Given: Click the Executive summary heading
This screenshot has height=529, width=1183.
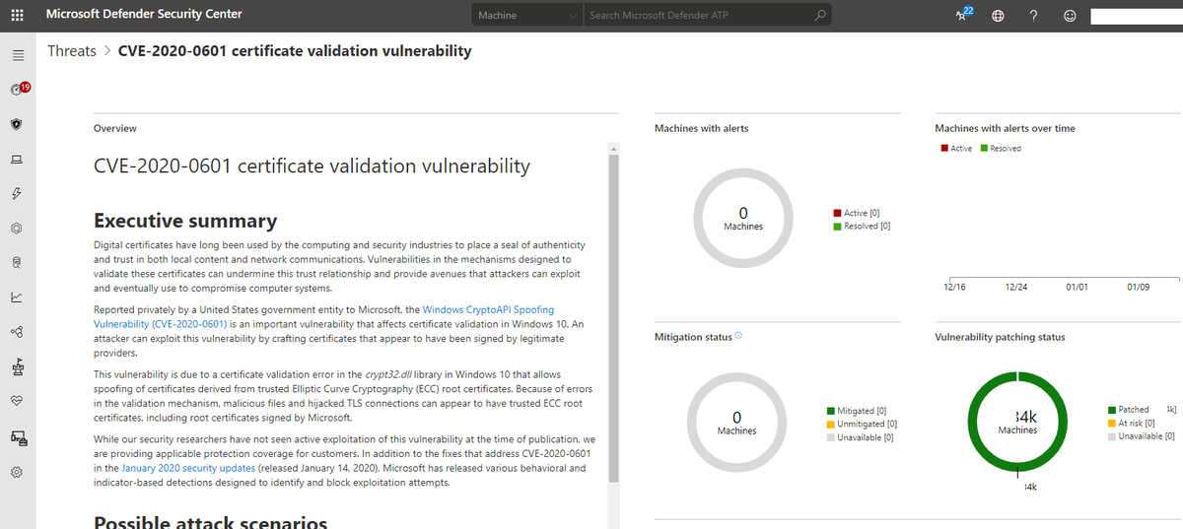Looking at the screenshot, I should 185,221.
